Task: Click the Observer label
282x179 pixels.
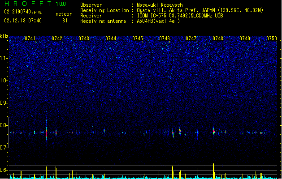Action: pyautogui.click(x=91, y=5)
